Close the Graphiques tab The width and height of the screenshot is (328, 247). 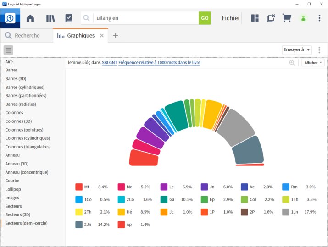[102, 36]
